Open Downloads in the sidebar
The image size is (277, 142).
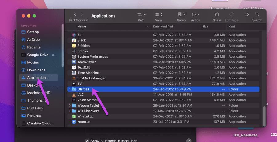(36, 70)
